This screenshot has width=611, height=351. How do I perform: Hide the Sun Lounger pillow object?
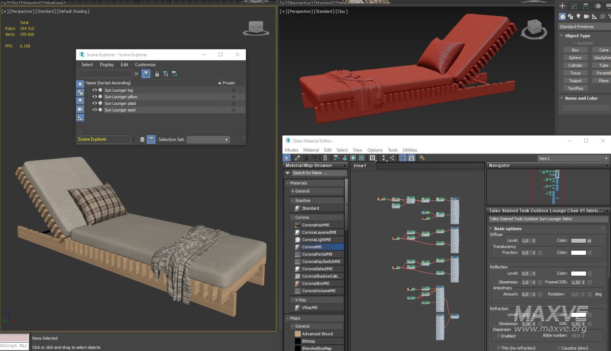pyautogui.click(x=95, y=97)
